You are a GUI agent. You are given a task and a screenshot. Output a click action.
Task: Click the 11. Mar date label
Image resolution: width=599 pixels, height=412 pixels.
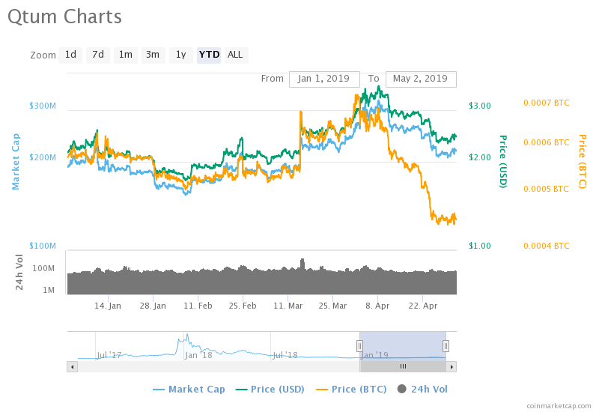(x=288, y=306)
